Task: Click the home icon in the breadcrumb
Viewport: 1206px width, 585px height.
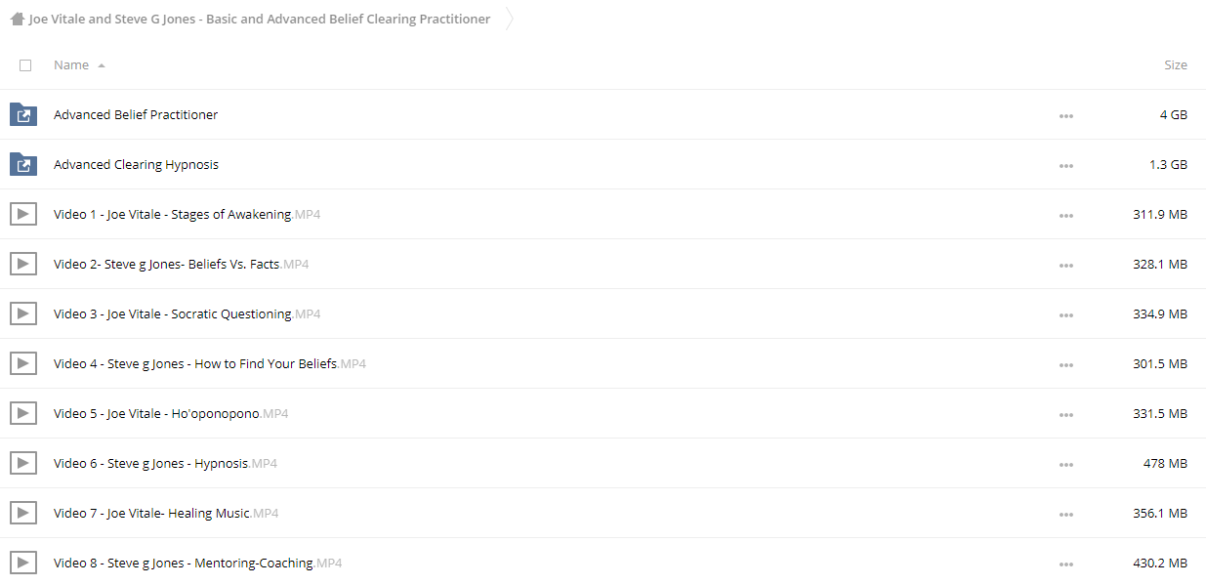Action: click(17, 19)
